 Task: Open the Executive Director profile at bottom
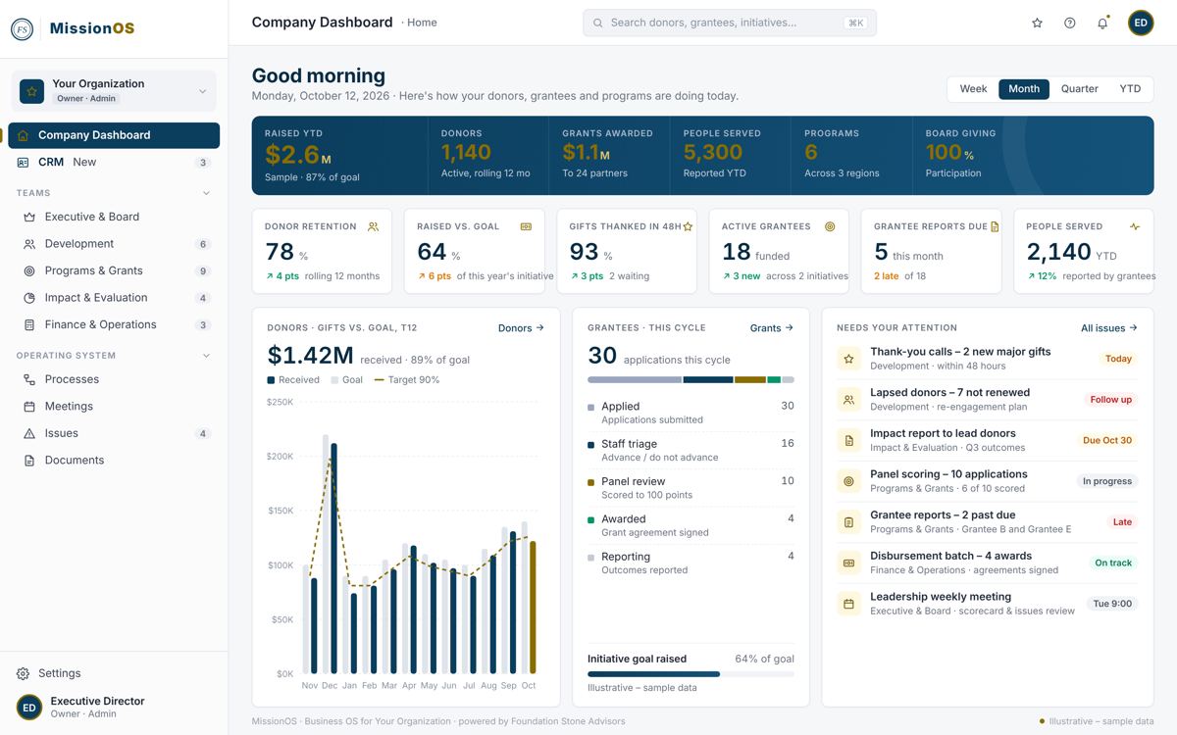tap(114, 707)
